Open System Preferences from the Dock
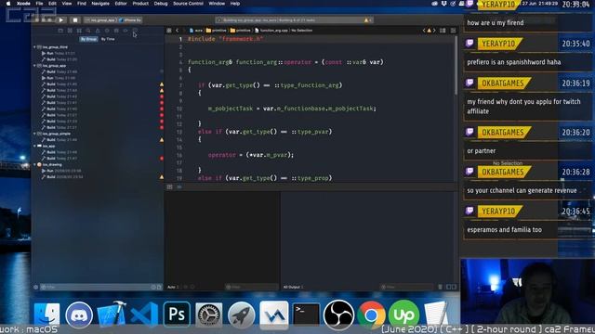The height and width of the screenshot is (334, 595). coord(208,315)
